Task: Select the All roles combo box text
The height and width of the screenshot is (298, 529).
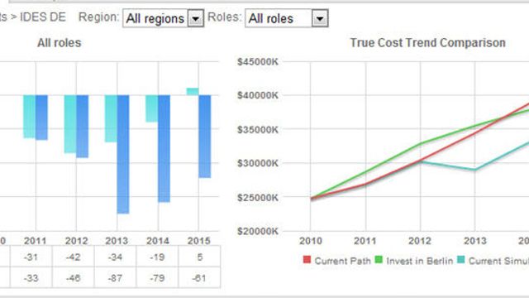Action: pyautogui.click(x=270, y=18)
